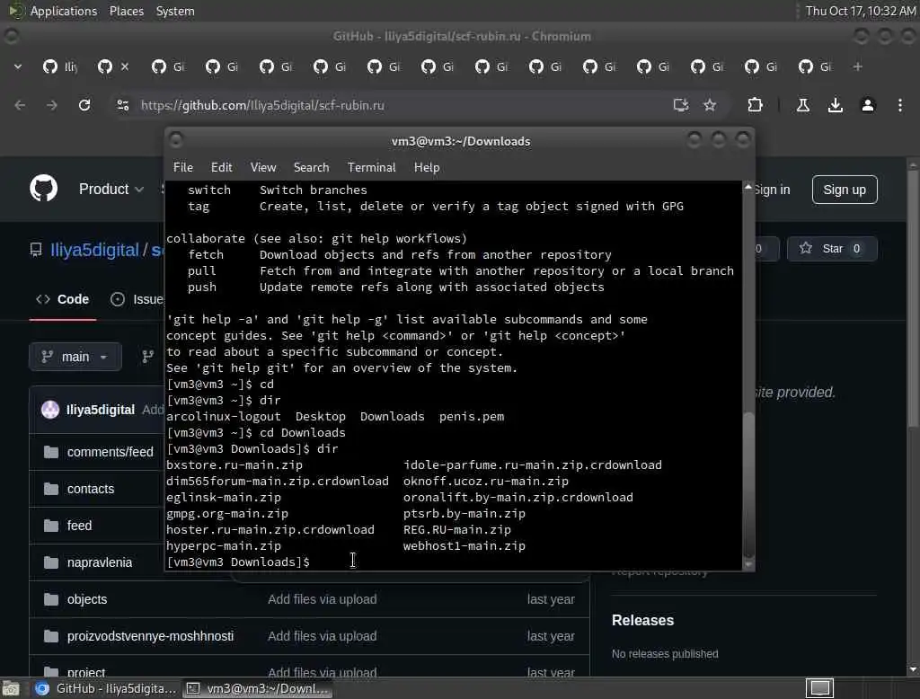Click the GitHub Octocat logo in header

43,189
